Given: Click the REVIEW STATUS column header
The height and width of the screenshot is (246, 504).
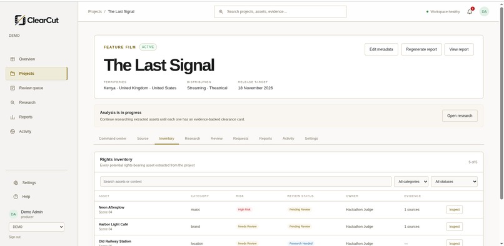Looking at the screenshot, I should click(x=301, y=196).
